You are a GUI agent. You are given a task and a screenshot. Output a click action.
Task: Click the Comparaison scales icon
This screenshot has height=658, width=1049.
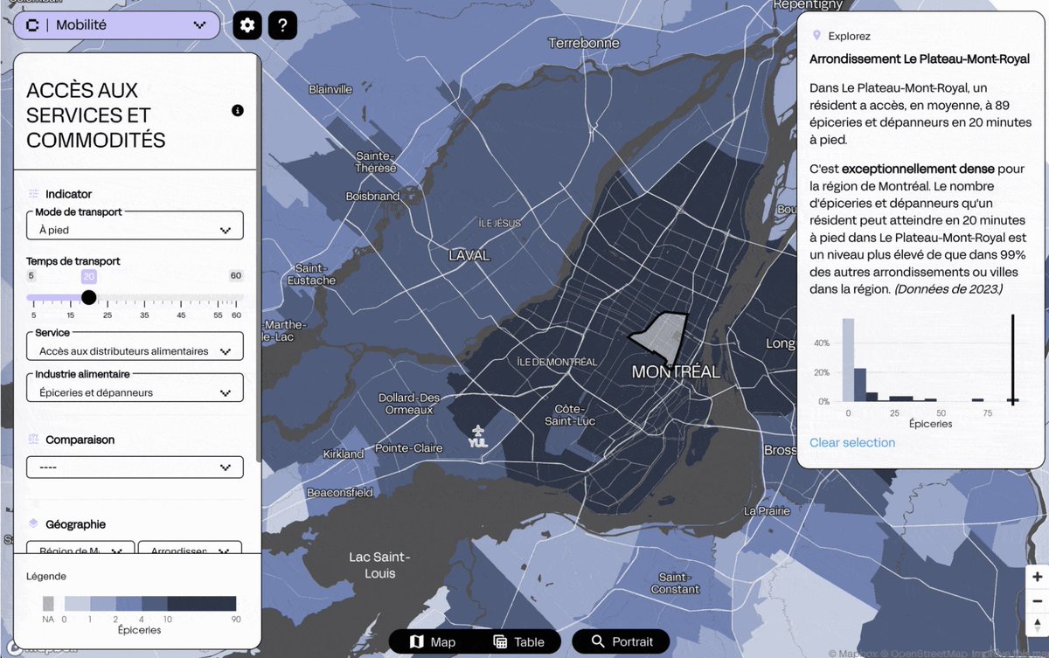tap(33, 440)
